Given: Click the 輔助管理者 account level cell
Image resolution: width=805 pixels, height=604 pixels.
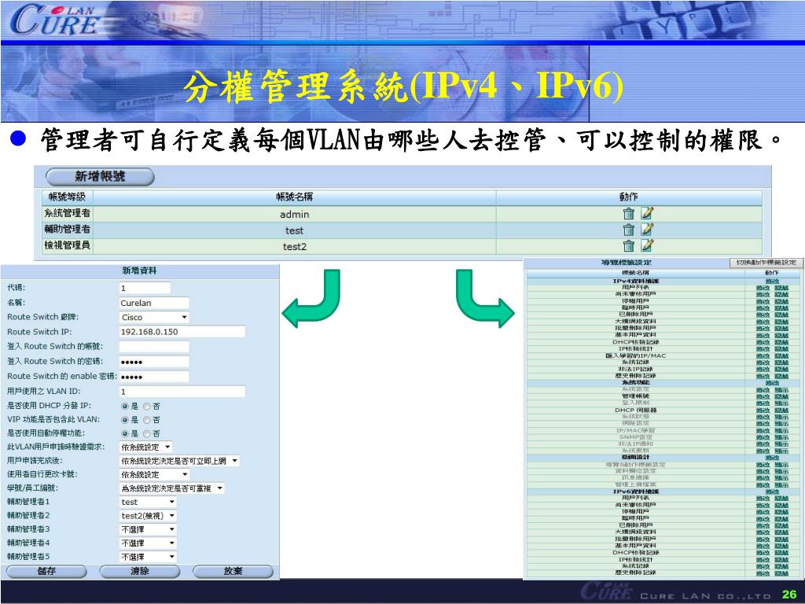Looking at the screenshot, I should coord(68,230).
